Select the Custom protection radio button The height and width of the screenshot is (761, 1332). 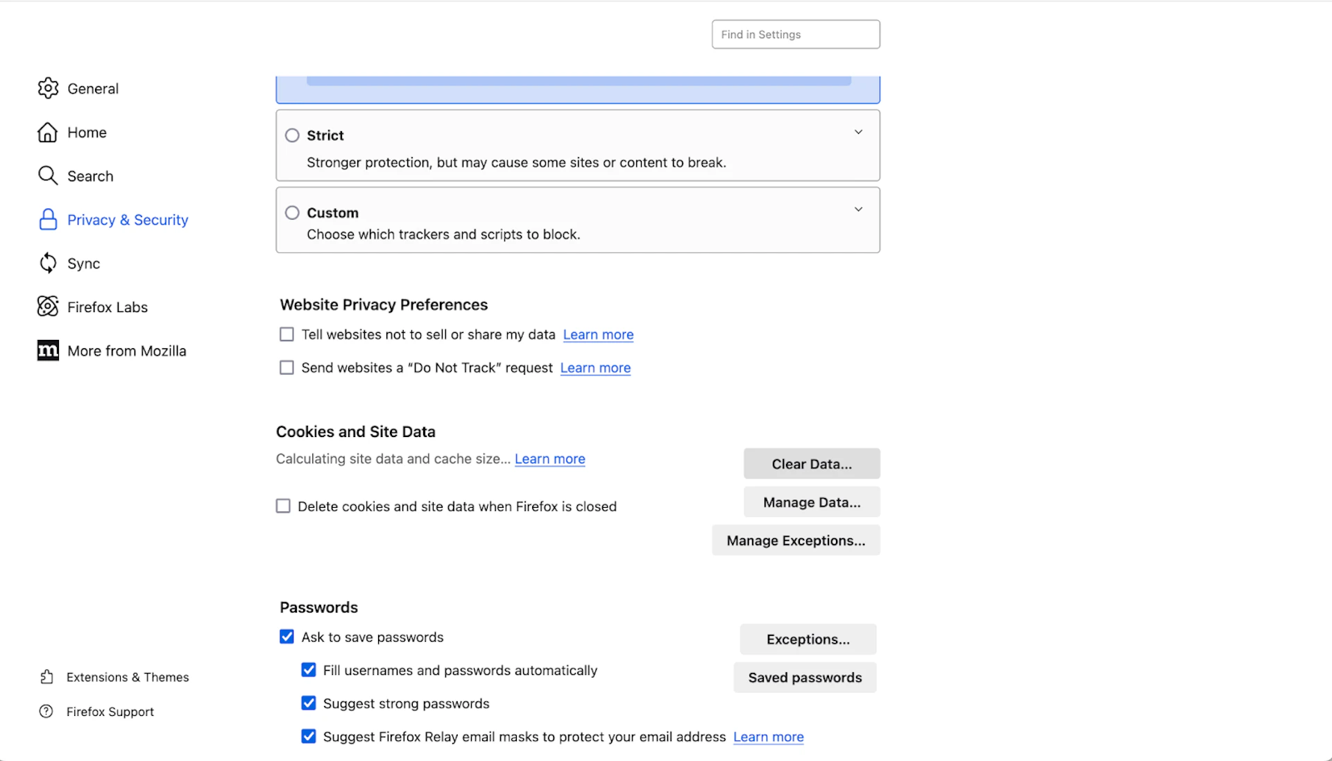(292, 212)
